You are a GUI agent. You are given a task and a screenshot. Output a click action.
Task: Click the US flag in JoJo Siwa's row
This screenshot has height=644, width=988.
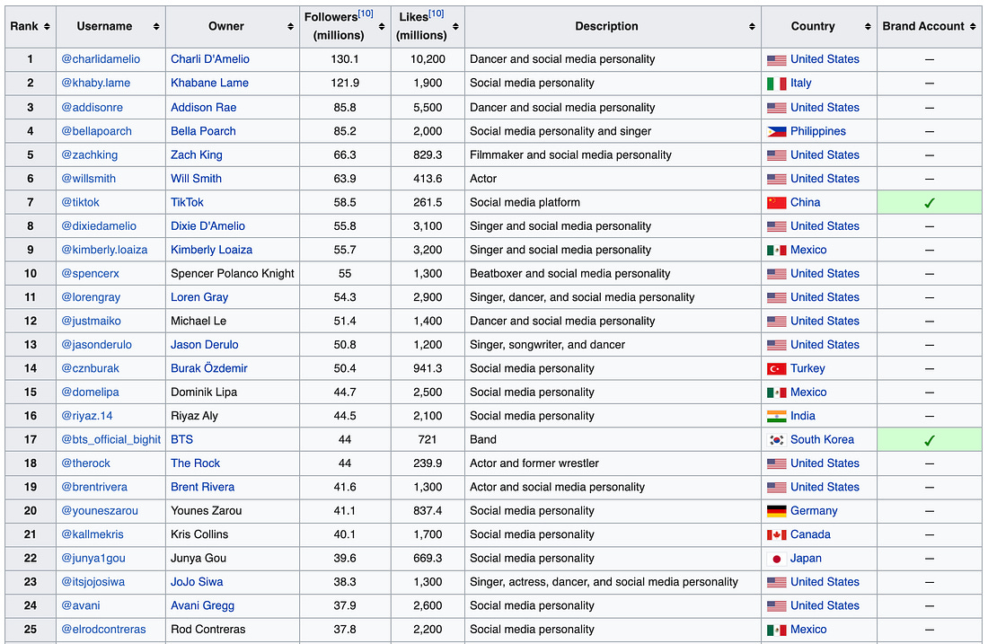[x=776, y=582]
